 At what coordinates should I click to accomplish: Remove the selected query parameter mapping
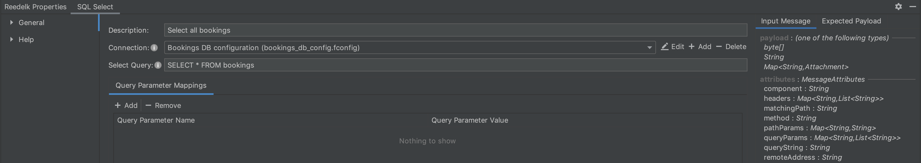tap(163, 105)
